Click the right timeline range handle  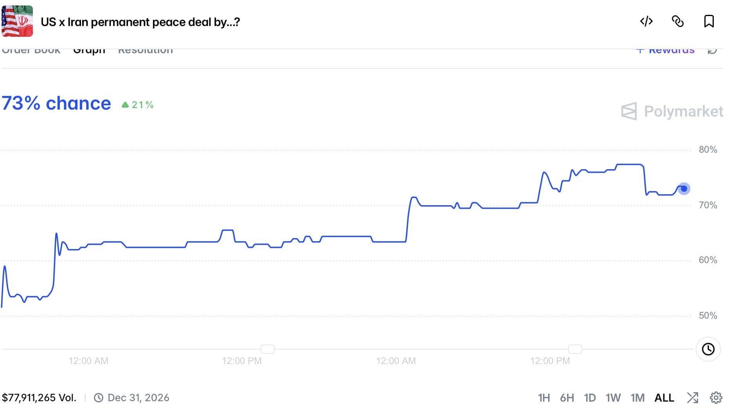(x=575, y=349)
